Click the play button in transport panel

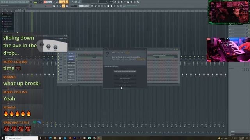[38, 2]
